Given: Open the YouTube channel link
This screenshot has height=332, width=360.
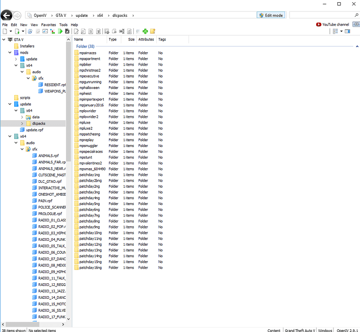Looking at the screenshot, I should 333,25.
